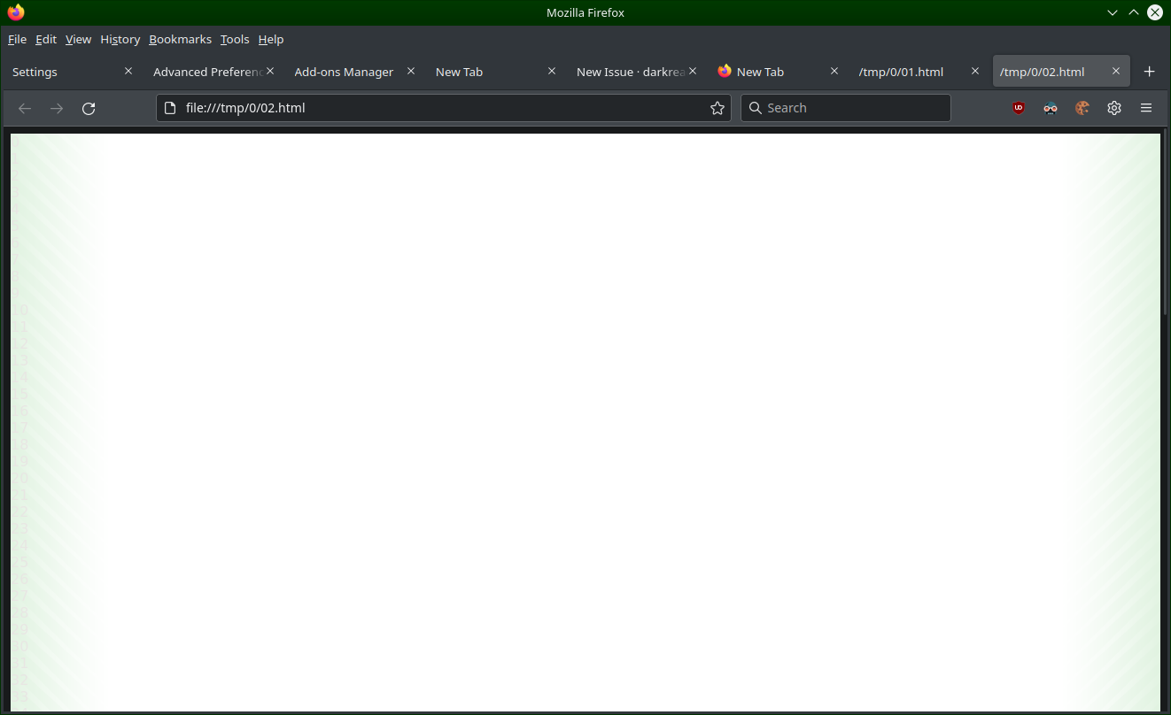Go back using the back arrow
Viewport: 1171px width, 715px height.
pyautogui.click(x=24, y=108)
